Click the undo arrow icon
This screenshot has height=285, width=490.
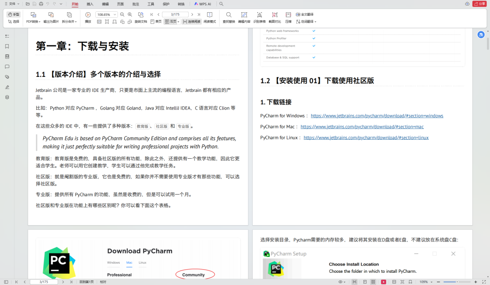(x=48, y=4)
